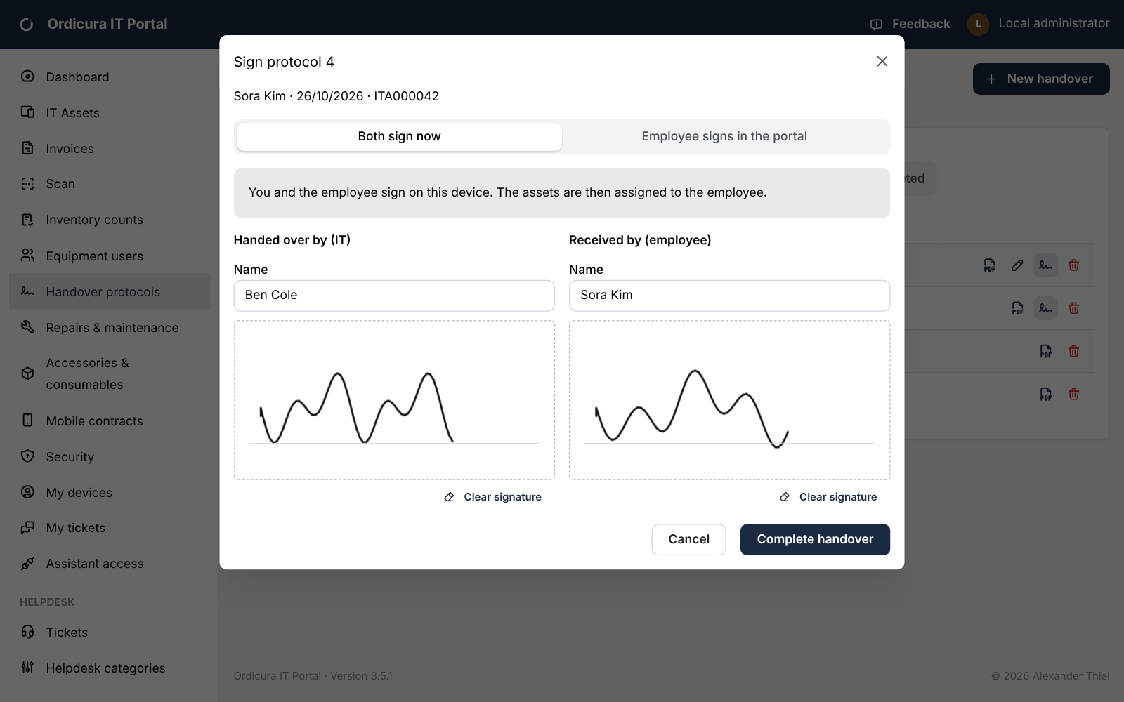Click the Tickets headset icon
The width and height of the screenshot is (1124, 702).
point(27,632)
